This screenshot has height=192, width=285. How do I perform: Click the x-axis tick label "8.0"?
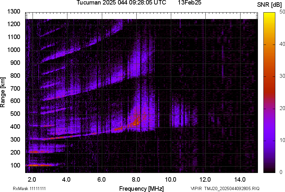point(136,179)
